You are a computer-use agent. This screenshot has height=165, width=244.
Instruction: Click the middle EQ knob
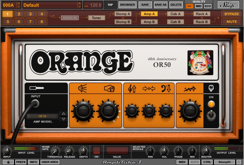[x=149, y=111]
